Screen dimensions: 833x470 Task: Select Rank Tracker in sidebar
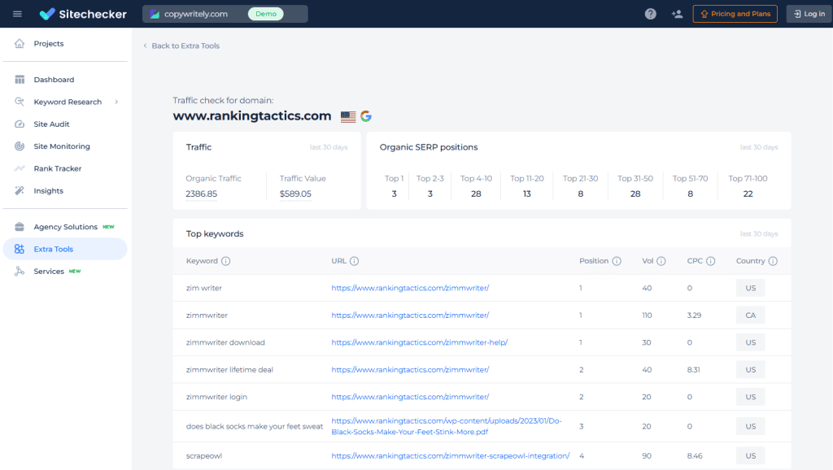58,168
